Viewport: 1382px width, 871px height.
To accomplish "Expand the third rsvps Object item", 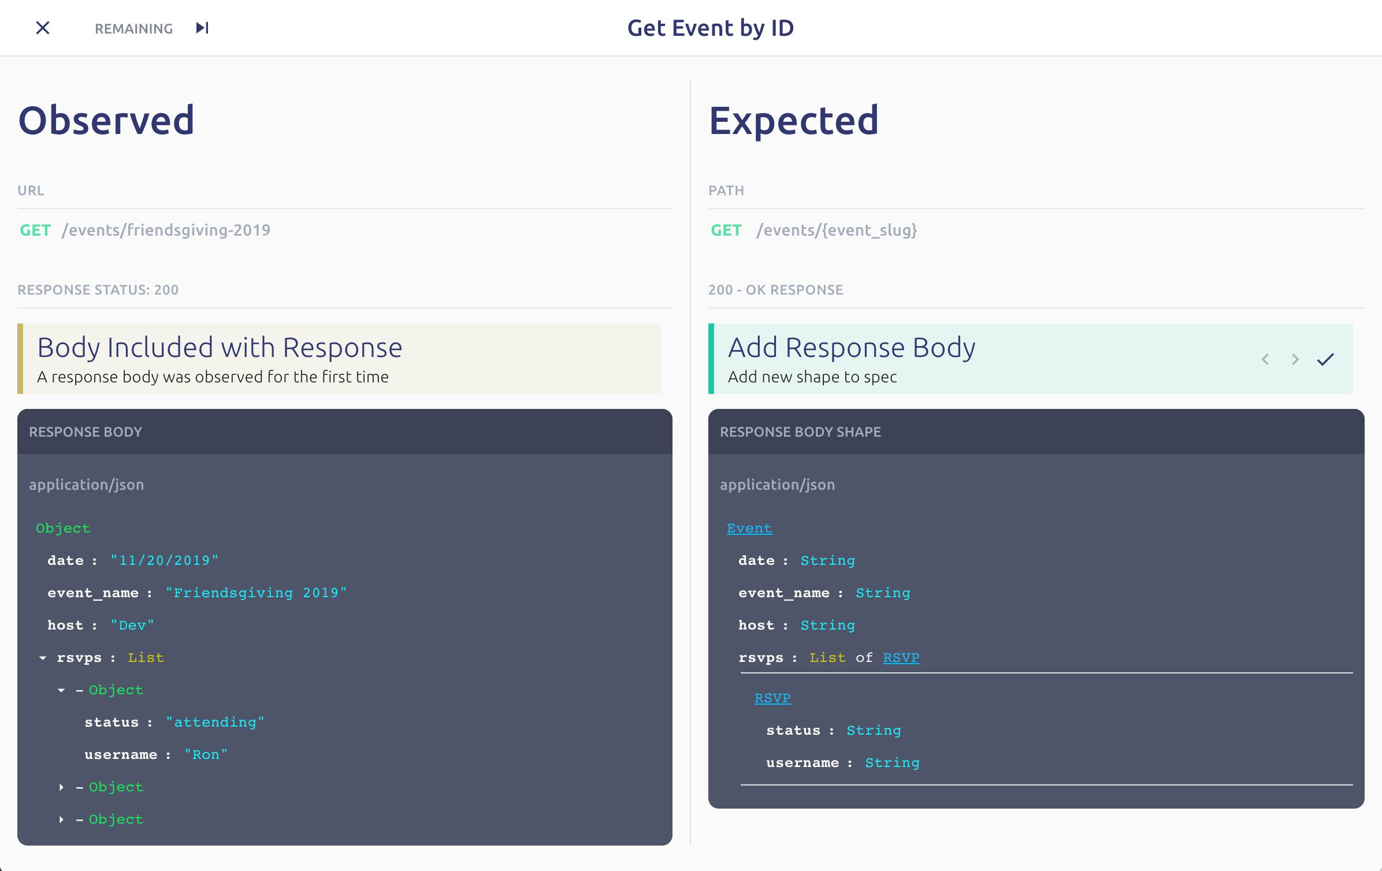I will 61,820.
